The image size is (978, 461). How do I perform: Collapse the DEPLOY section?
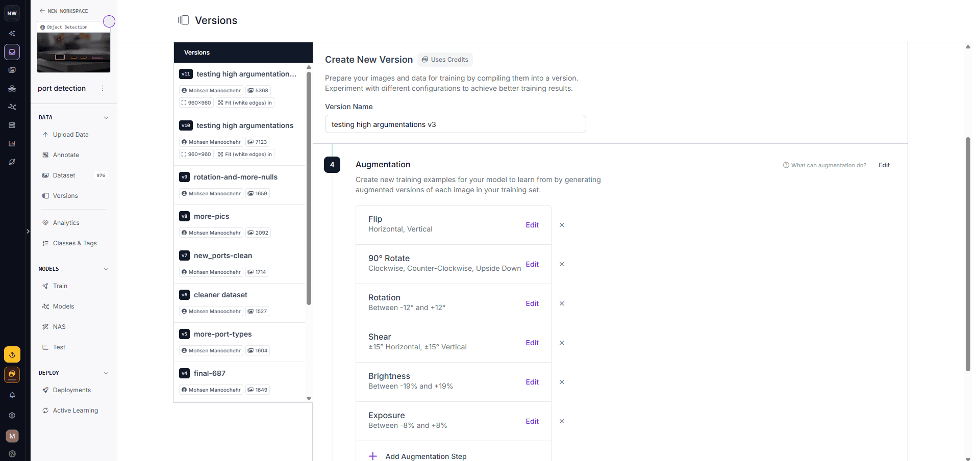pos(106,373)
